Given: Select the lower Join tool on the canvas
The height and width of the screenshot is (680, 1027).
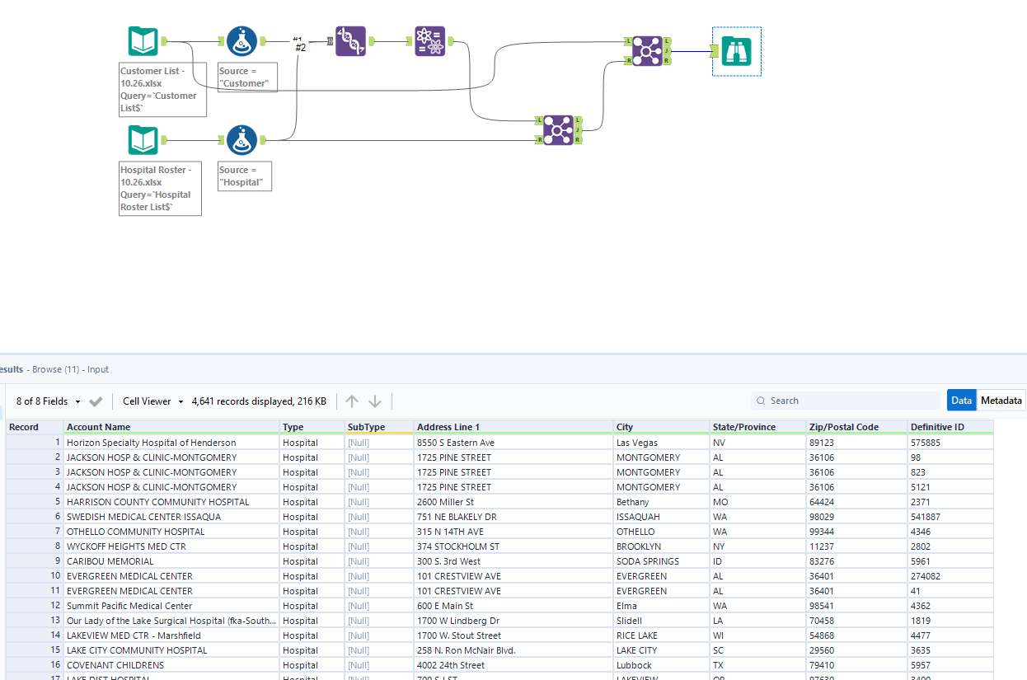Looking at the screenshot, I should click(x=558, y=129).
